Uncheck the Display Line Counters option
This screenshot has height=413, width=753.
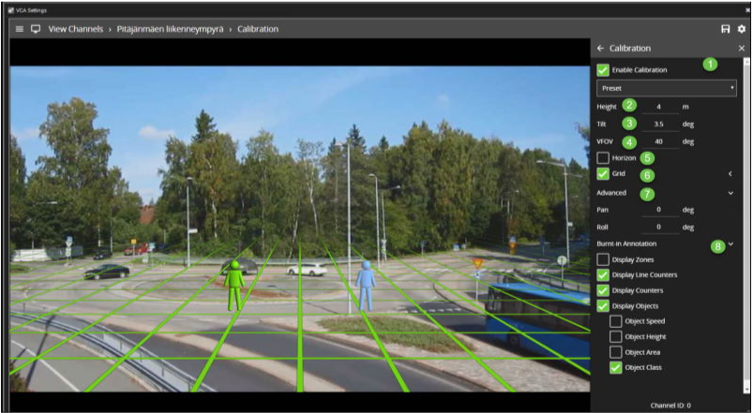603,274
